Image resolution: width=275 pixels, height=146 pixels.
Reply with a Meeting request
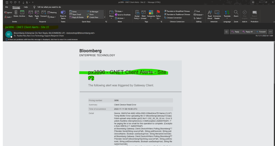(x=52, y=13)
